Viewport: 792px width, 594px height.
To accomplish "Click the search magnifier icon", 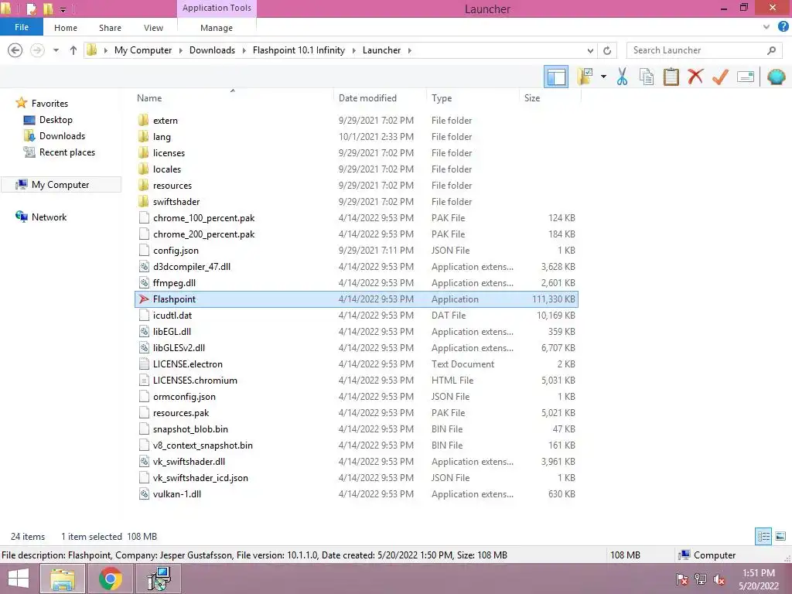I will click(771, 50).
